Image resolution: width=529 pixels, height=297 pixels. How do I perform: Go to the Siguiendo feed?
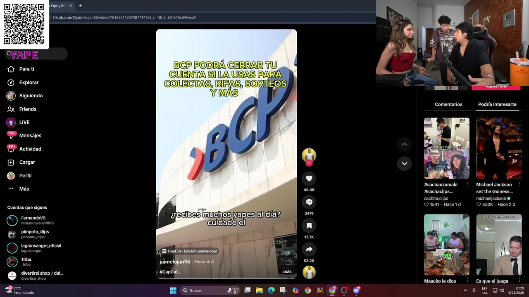point(31,96)
